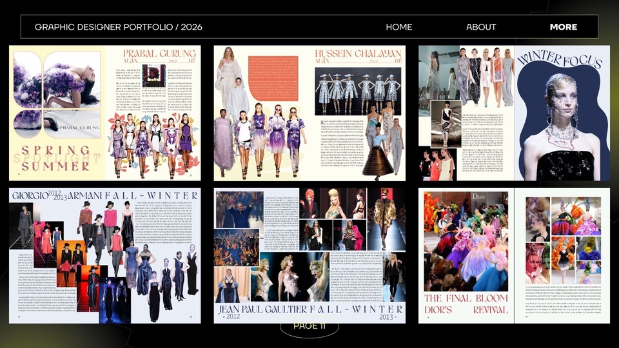Go to the ABOUT page
Image resolution: width=619 pixels, height=348 pixels.
(481, 27)
